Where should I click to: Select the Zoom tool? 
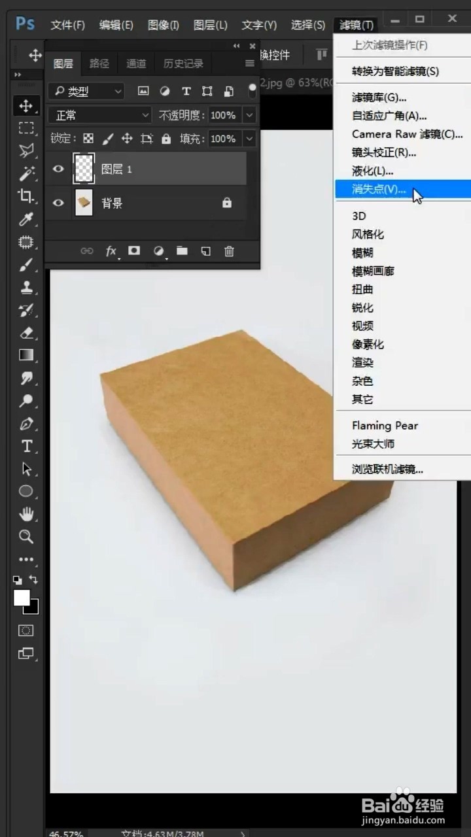coord(26,537)
